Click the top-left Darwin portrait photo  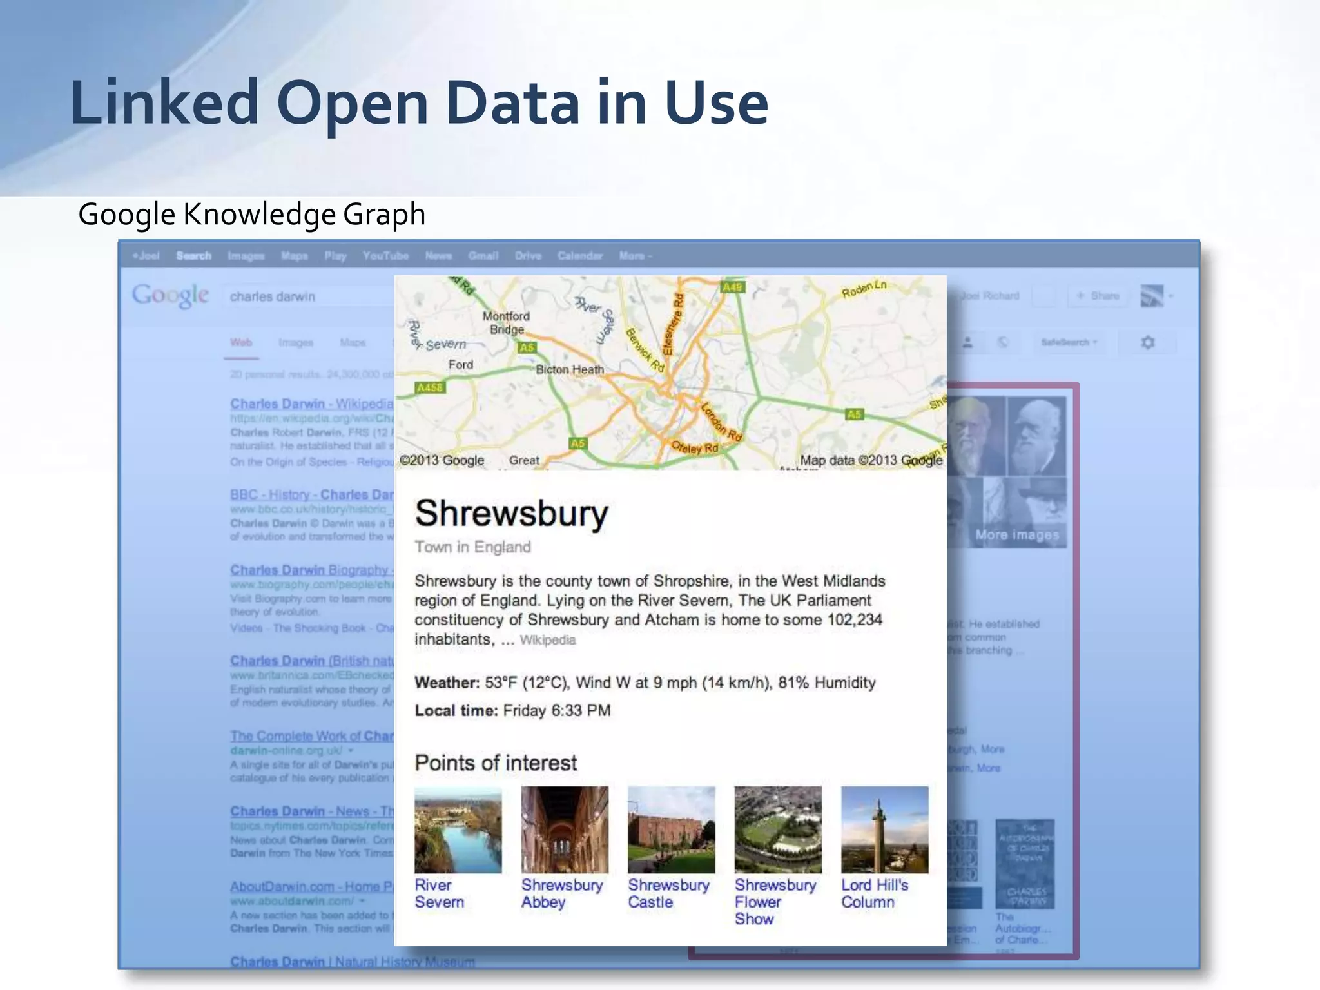[x=976, y=435]
